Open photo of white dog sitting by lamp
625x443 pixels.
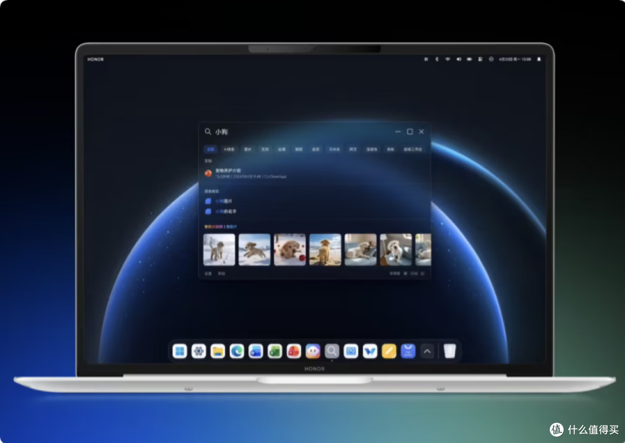396,249
